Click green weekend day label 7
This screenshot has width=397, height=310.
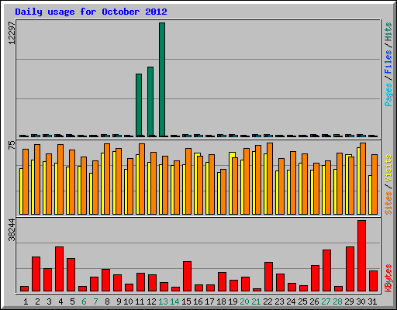(95, 301)
